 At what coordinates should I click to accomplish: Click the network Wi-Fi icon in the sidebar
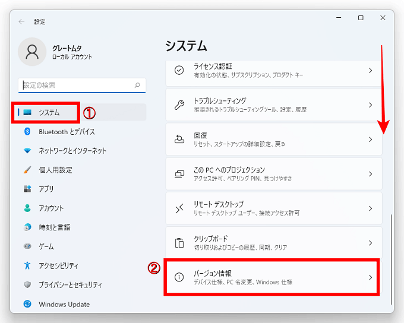tap(27, 151)
